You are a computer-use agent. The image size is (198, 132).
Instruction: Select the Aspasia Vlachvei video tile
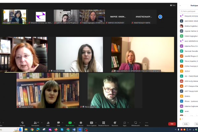[48, 90]
